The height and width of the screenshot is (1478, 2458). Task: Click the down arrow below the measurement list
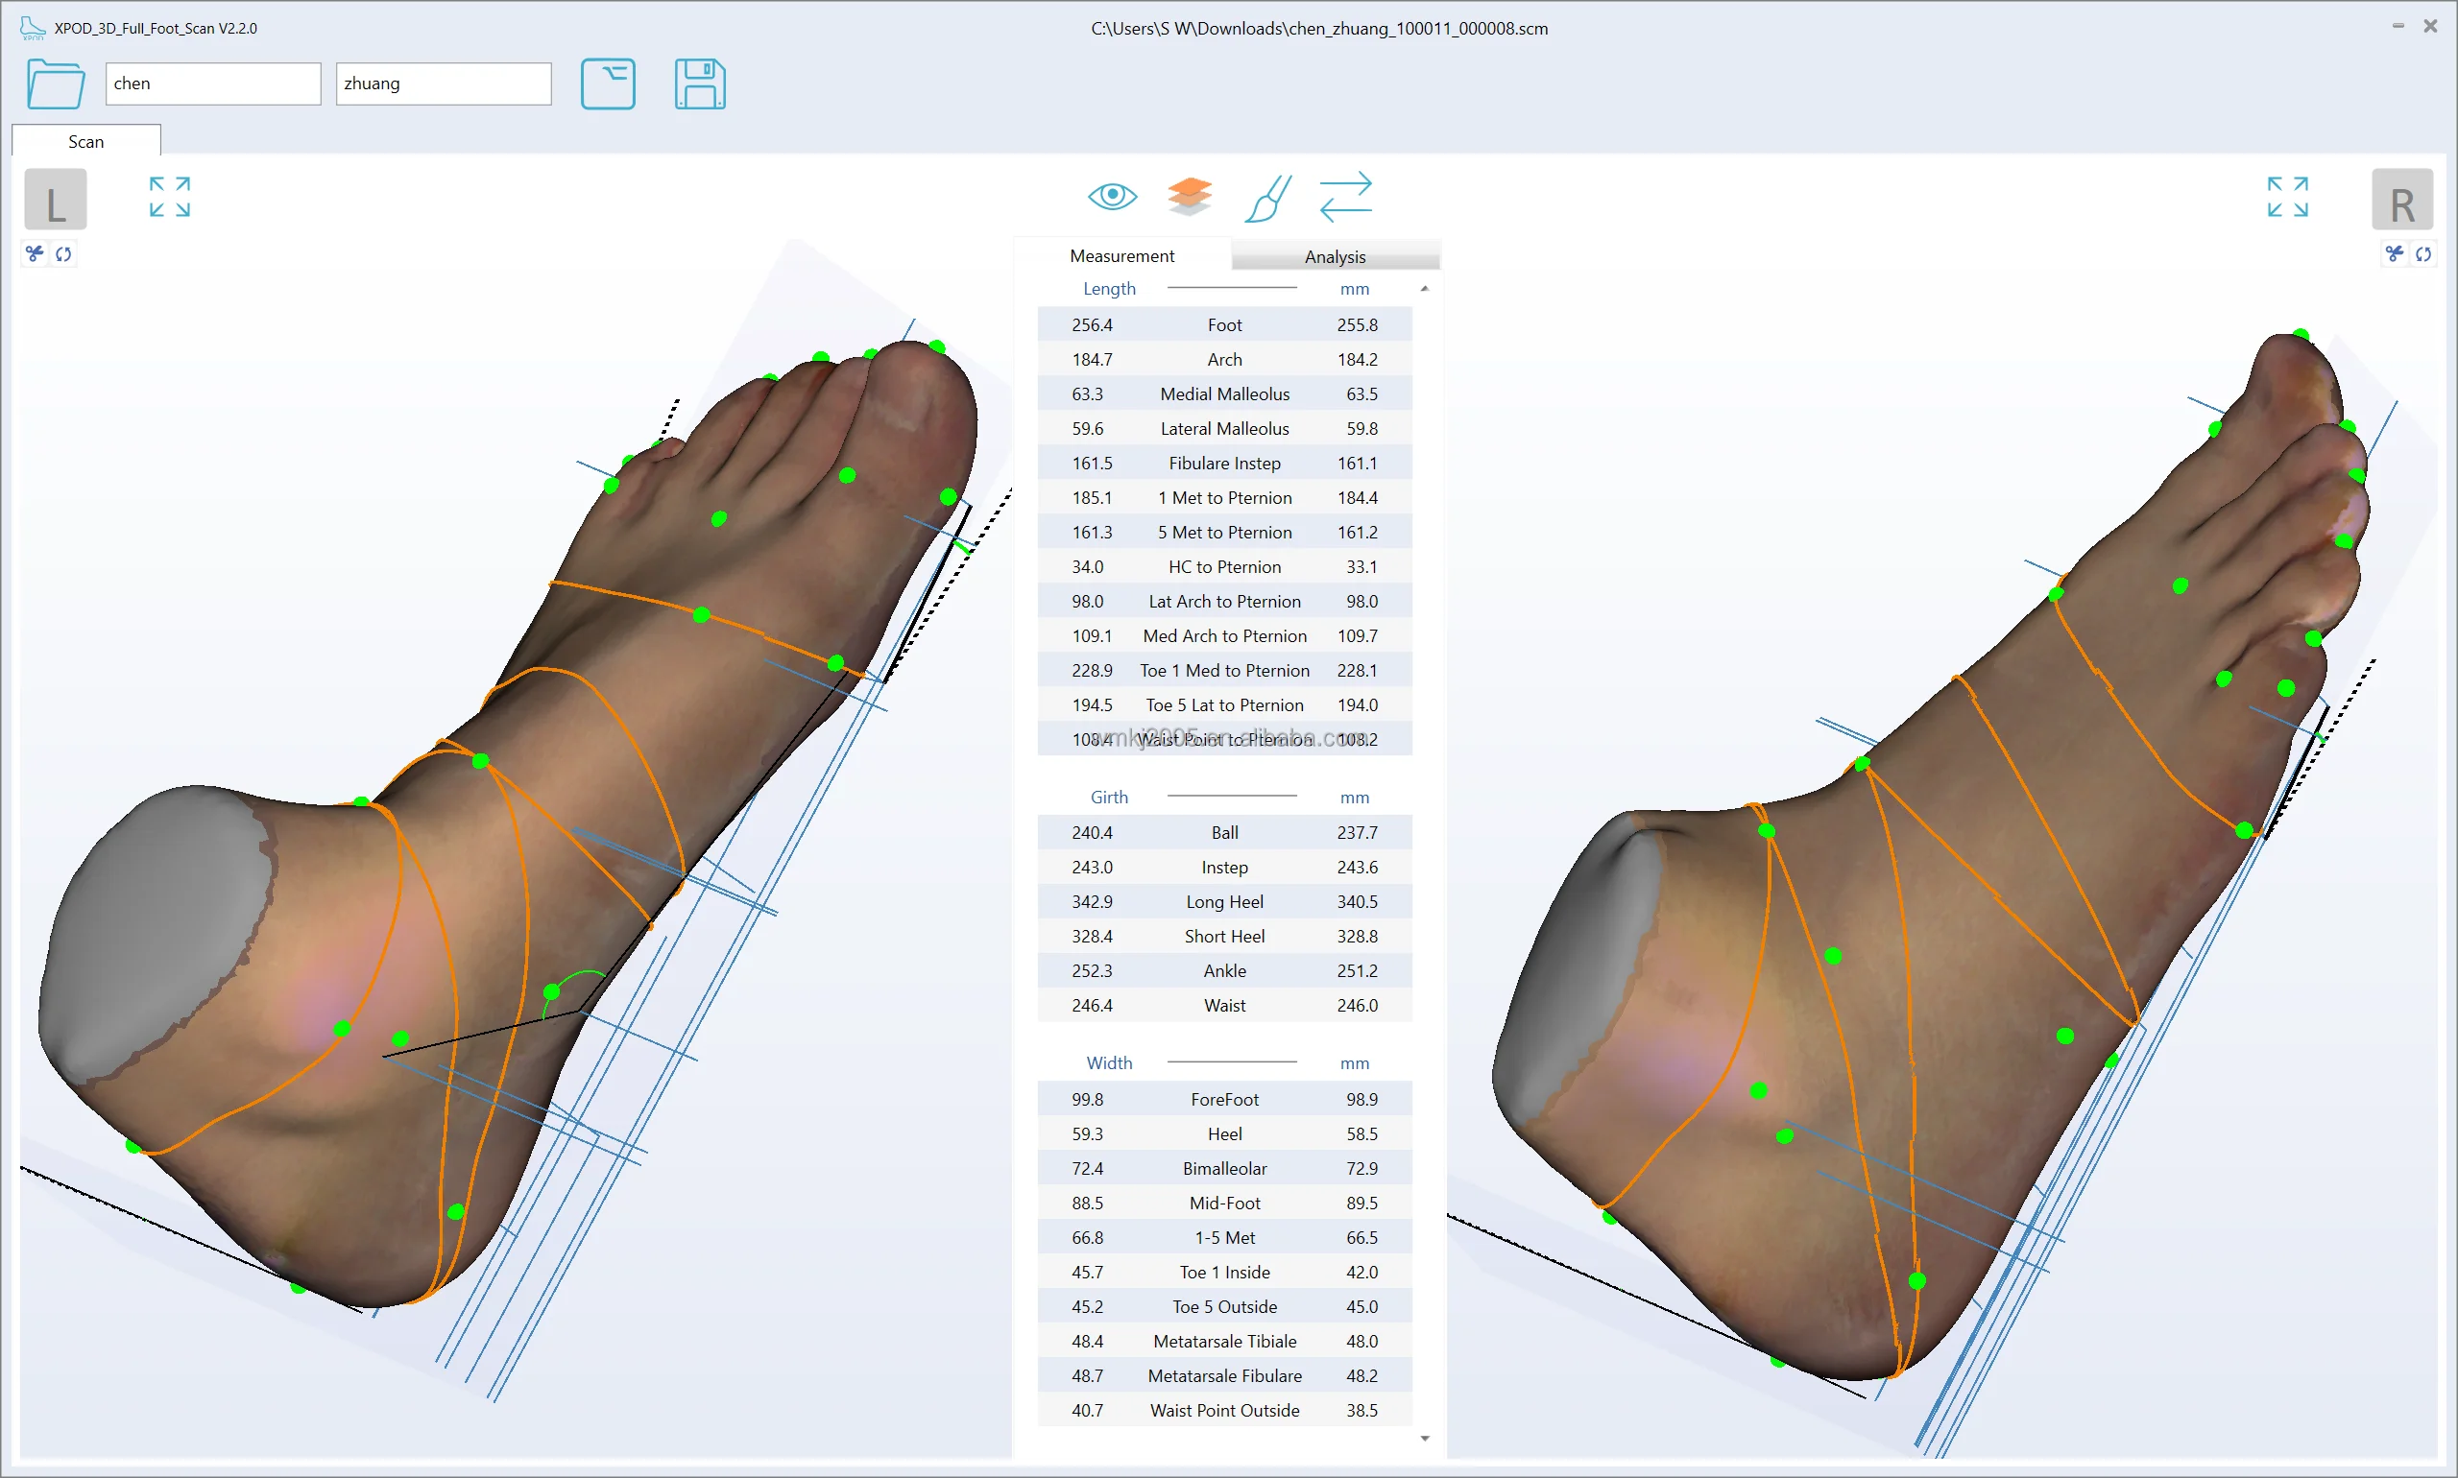click(1425, 1437)
